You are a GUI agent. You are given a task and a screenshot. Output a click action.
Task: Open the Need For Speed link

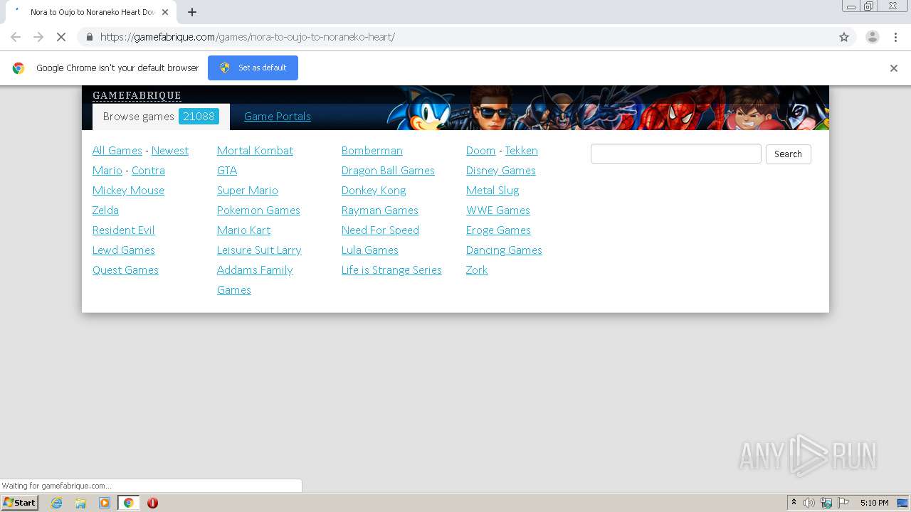point(380,230)
